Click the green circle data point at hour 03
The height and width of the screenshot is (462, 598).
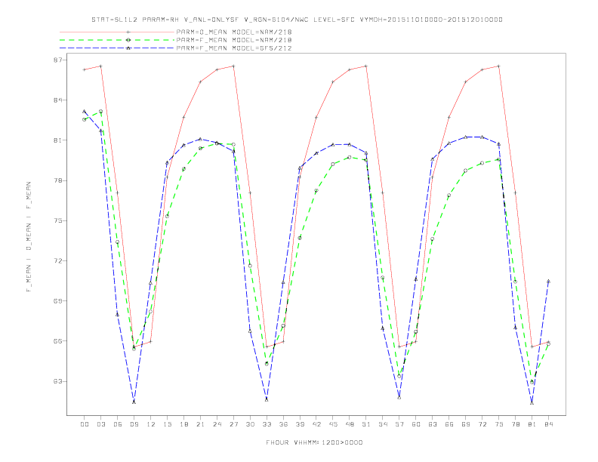coord(100,112)
